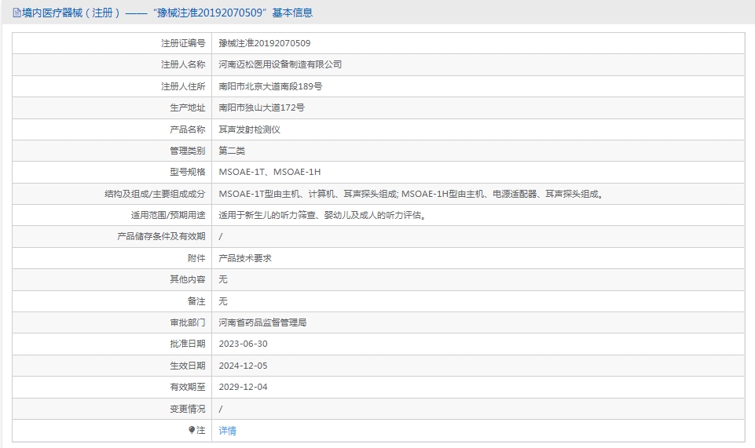Image resolution: width=755 pixels, height=448 pixels.
Task: Click the 注册证编号 row label
Action: (183, 43)
